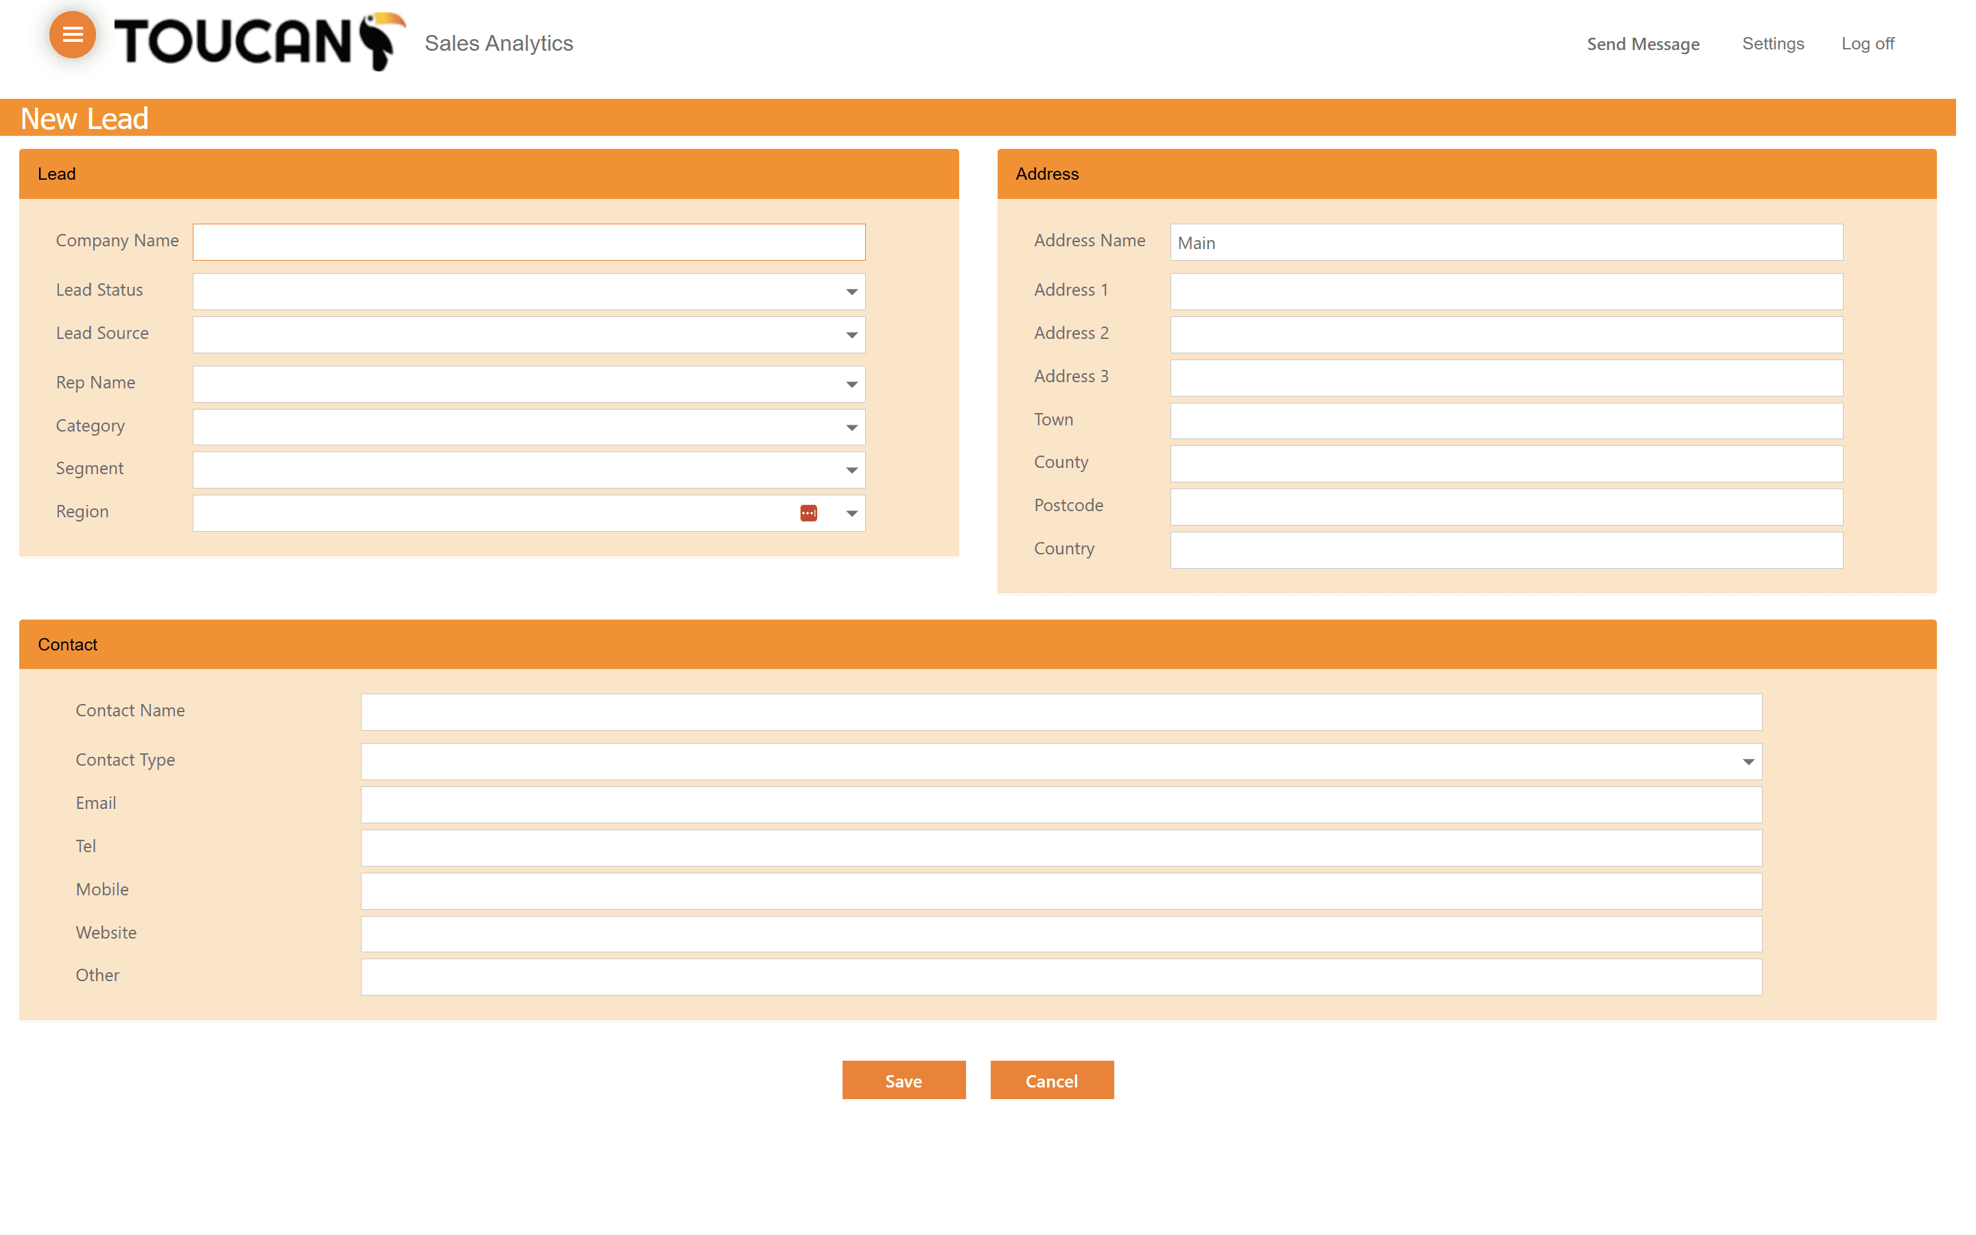This screenshot has height=1235, width=1976.
Task: Cancel the new lead form
Action: click(x=1052, y=1080)
